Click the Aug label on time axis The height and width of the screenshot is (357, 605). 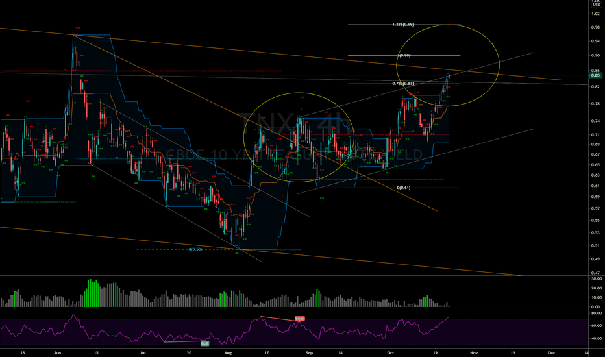coord(228,352)
